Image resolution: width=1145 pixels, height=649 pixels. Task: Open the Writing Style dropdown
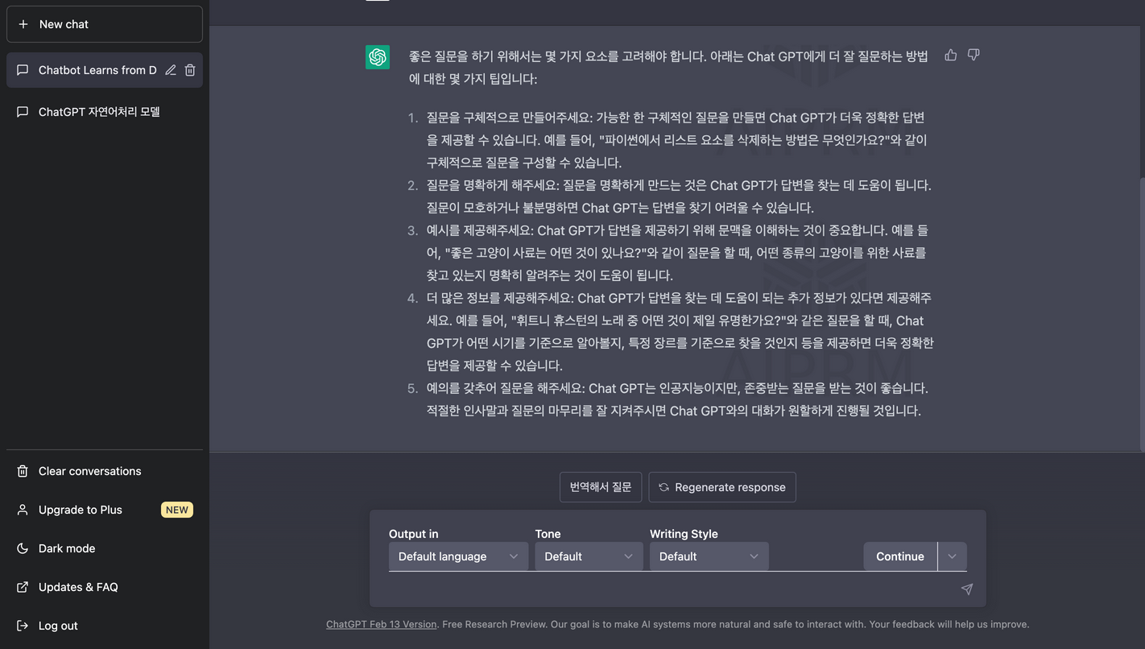709,556
